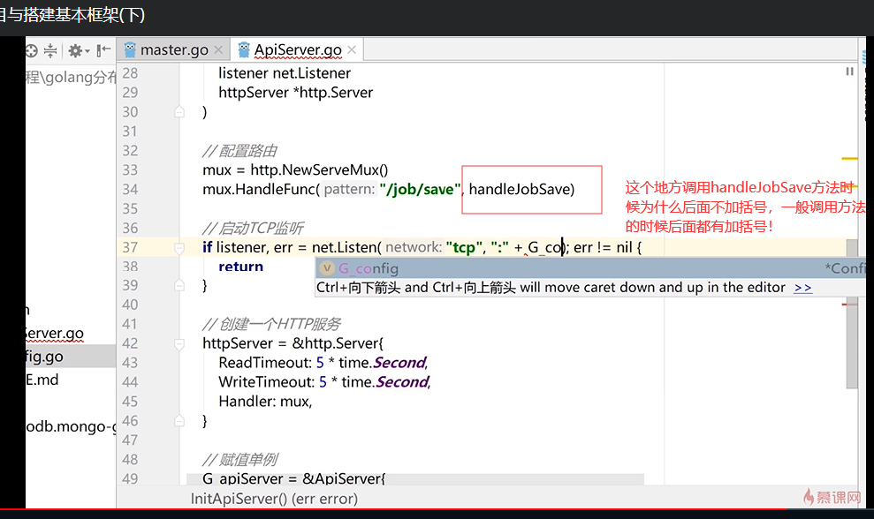
Task: Click the golang project path in the tree
Action: click(71, 77)
